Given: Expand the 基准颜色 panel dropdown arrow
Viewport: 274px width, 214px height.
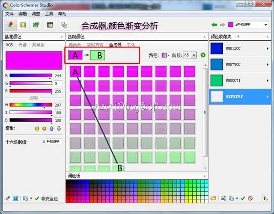Looking at the screenshot, I should click(x=62, y=37).
